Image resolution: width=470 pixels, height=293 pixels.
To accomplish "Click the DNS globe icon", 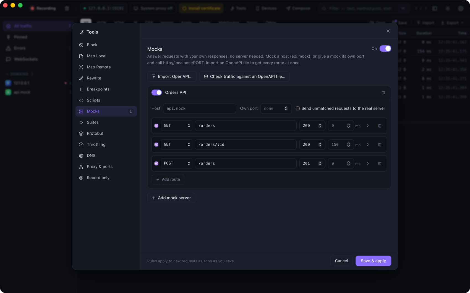I will point(81,156).
